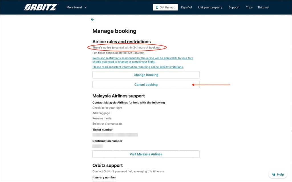
Task: Click the Orbitz support heading
Action: 108,166
